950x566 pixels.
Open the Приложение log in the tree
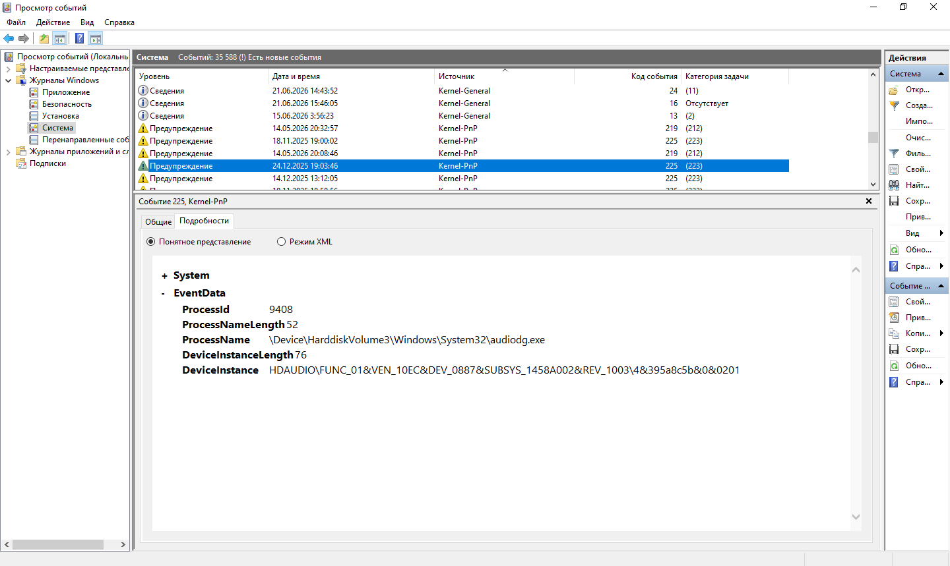(66, 92)
